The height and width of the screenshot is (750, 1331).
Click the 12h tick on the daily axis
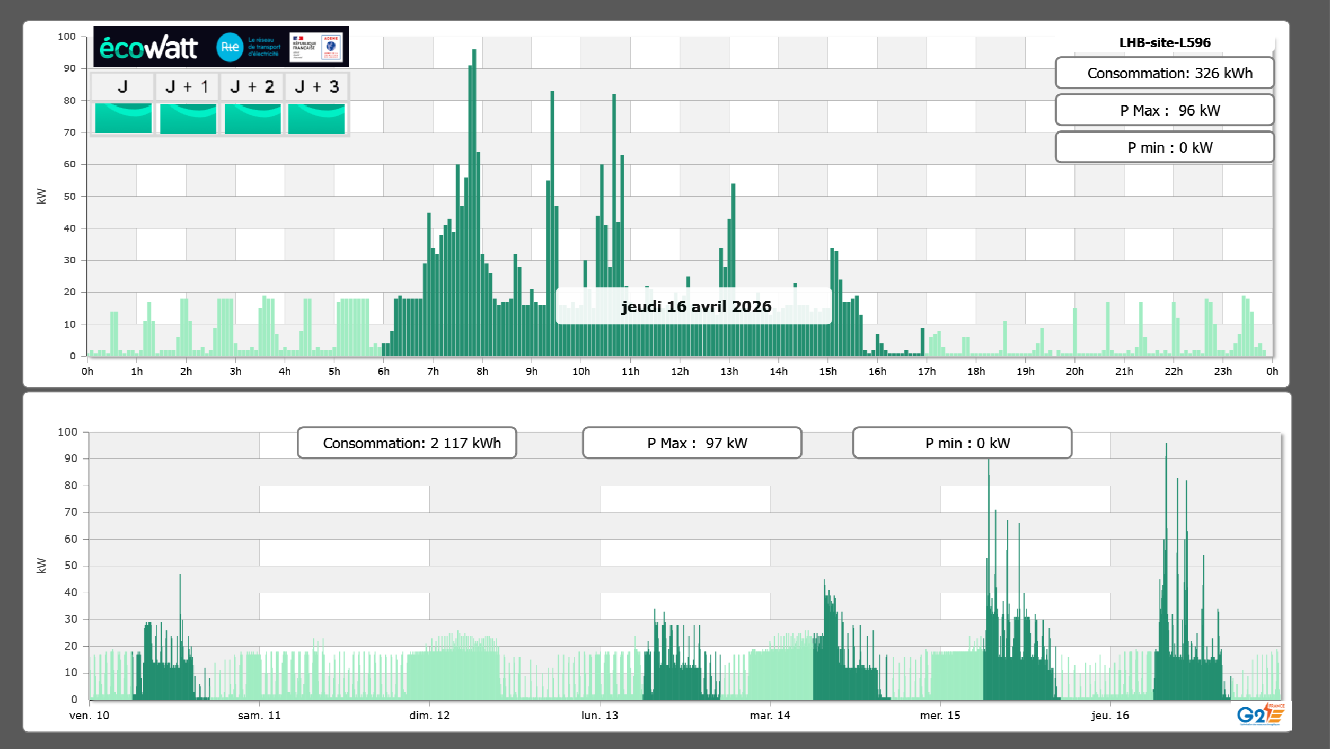[680, 372]
